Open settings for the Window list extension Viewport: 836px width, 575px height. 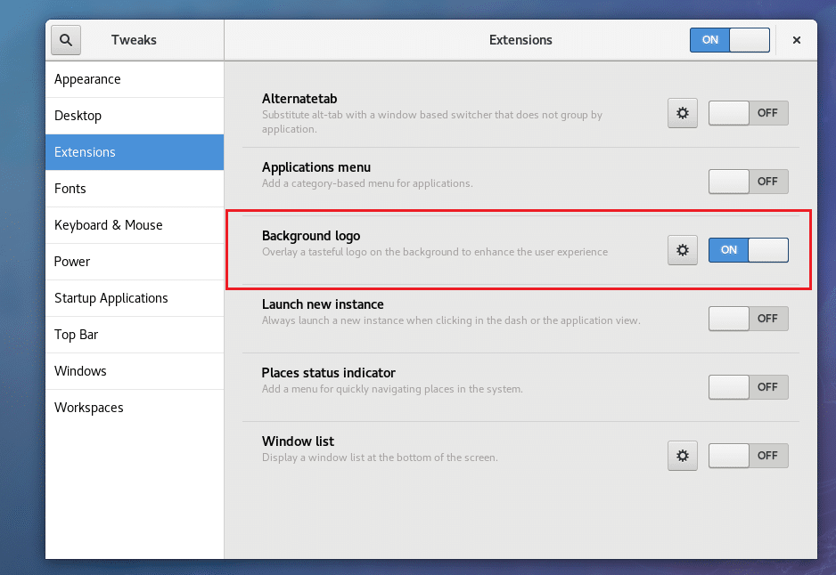pyautogui.click(x=682, y=455)
